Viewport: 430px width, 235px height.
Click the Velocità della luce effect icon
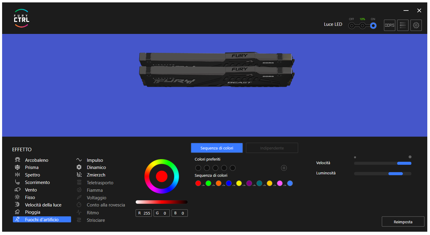click(x=18, y=205)
